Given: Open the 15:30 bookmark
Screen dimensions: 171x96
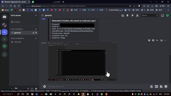Looking at the screenshot, I should 74,10.
